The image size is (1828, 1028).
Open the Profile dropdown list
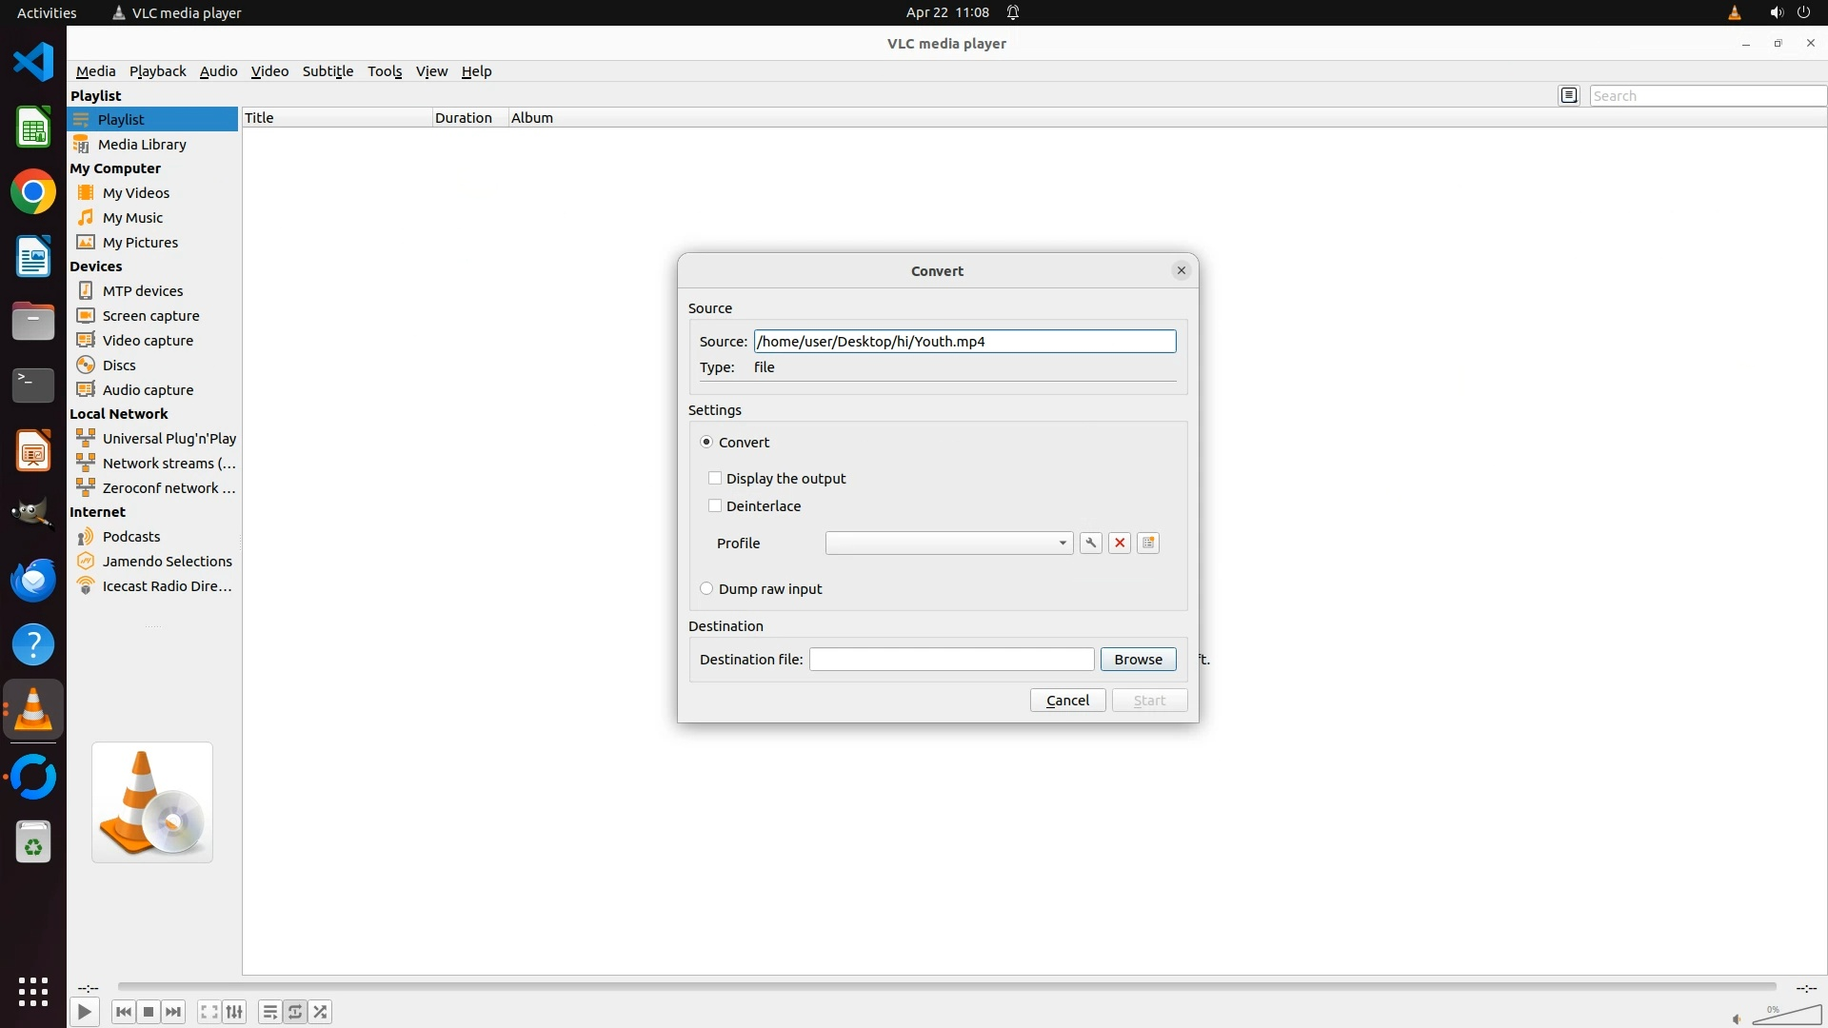949,543
